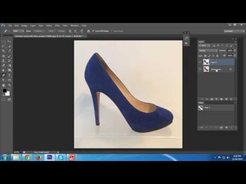
Task: Select the Path Selection tool
Action: (x=4, y=80)
